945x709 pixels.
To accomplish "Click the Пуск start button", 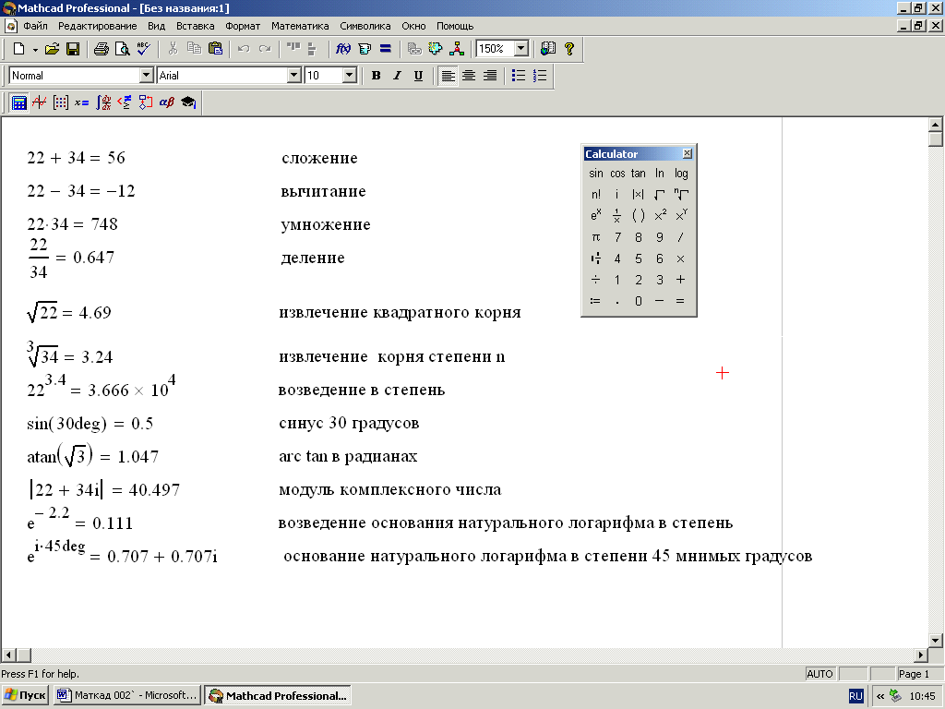I will click(26, 695).
